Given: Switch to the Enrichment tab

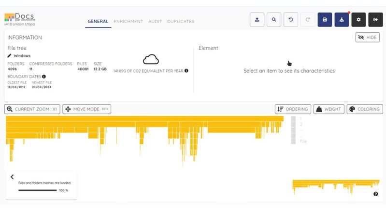Looking at the screenshot, I should click(129, 22).
